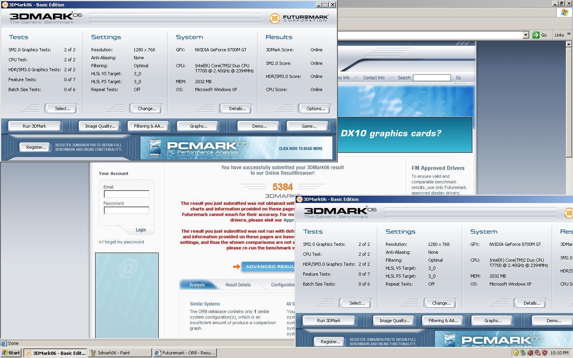573x358 pixels.
Task: Click the browser scrollbar up arrow
Action: point(569,44)
